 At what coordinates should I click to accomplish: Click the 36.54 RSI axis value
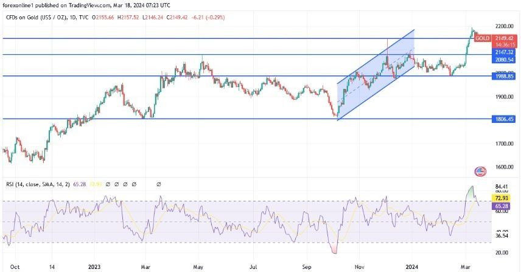[502, 236]
